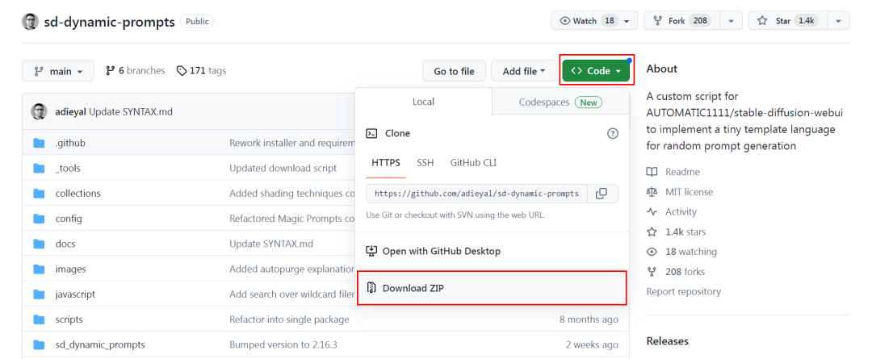Copy the HTTPS clone URL icon
The width and height of the screenshot is (872, 359).
[602, 194]
